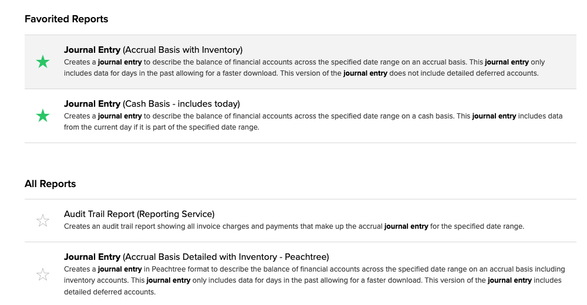Click the Cash Basis report description text

pyautogui.click(x=293, y=121)
